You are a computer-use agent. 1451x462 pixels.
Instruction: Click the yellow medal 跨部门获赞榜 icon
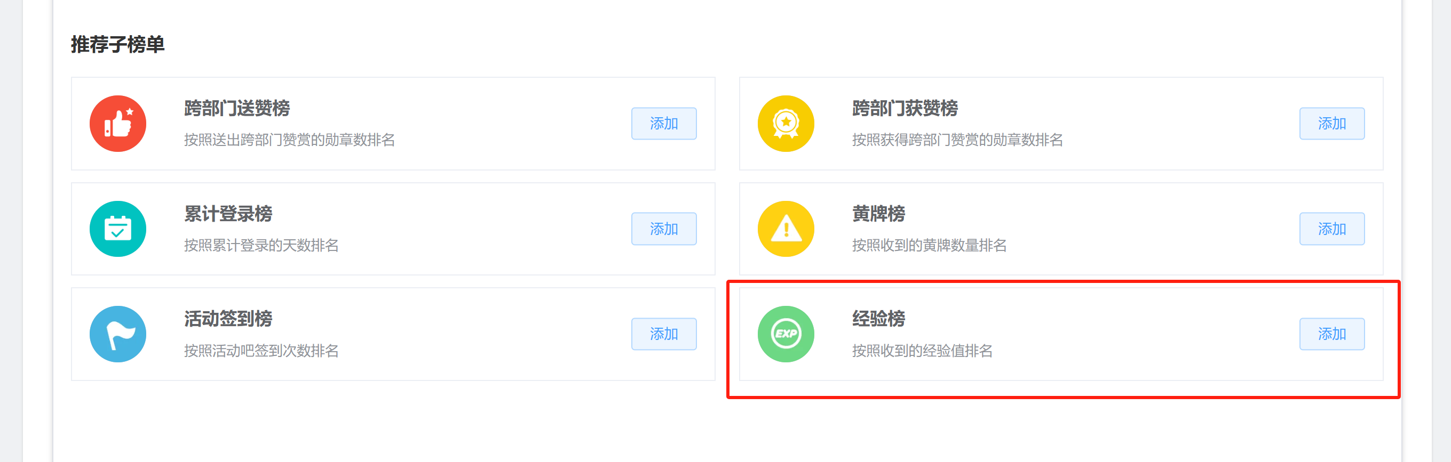[x=786, y=123]
